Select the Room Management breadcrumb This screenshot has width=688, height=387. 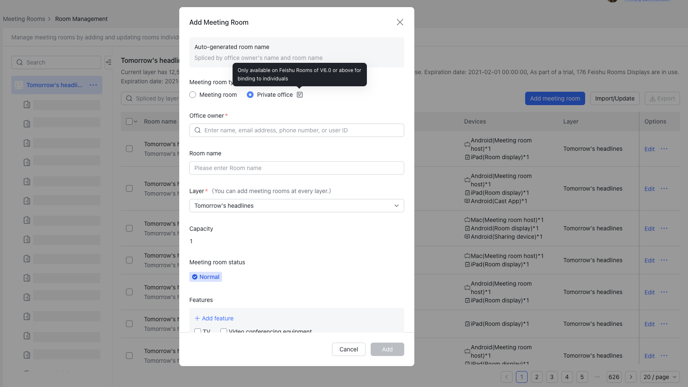[81, 19]
